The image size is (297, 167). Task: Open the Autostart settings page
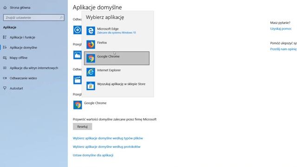click(x=16, y=88)
